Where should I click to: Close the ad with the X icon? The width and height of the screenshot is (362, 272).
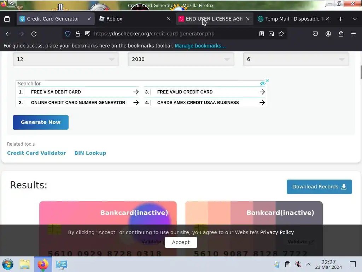267,80
